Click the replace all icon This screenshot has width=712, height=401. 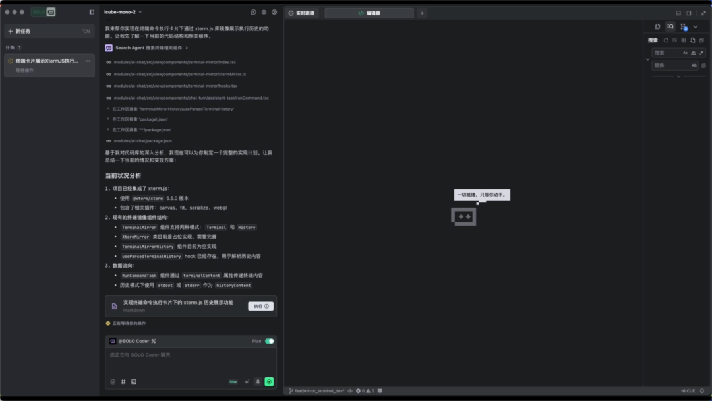704,65
